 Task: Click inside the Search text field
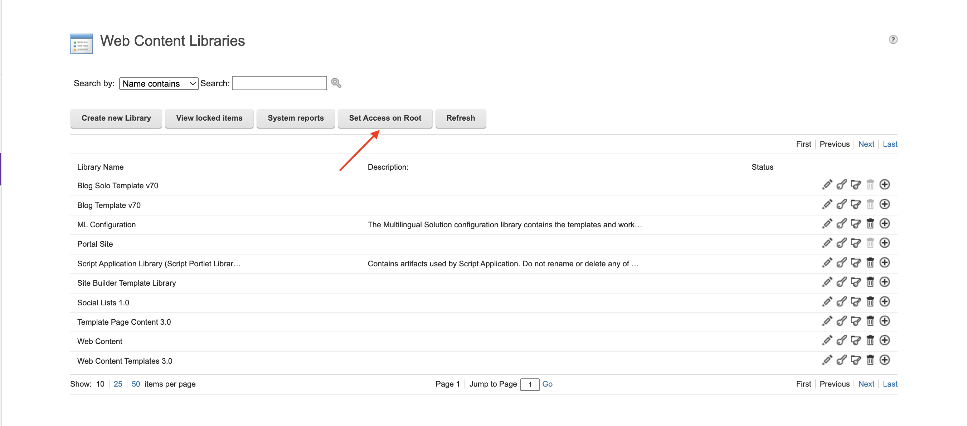click(x=279, y=83)
